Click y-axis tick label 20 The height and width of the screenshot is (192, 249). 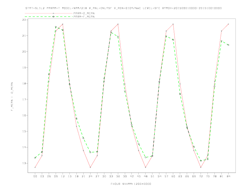click(x=24, y=52)
